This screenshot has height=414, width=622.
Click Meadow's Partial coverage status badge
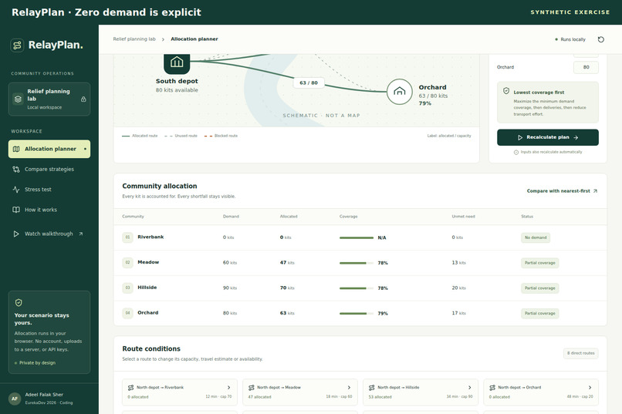click(x=540, y=263)
